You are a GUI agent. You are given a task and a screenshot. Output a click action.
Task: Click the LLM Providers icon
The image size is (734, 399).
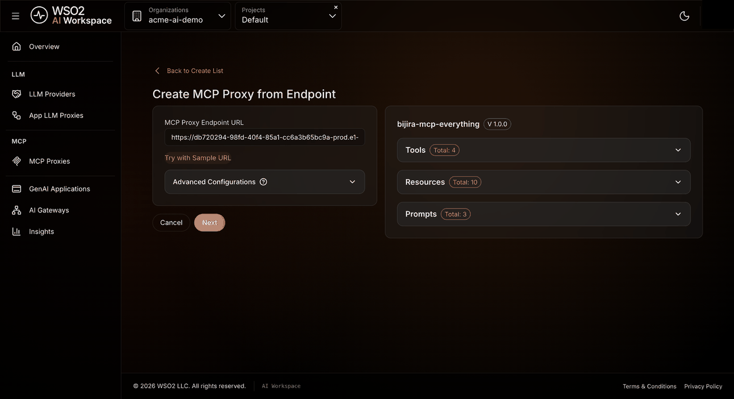(17, 94)
